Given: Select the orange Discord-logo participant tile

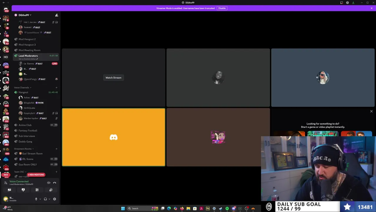Looking at the screenshot, I should pos(113,137).
